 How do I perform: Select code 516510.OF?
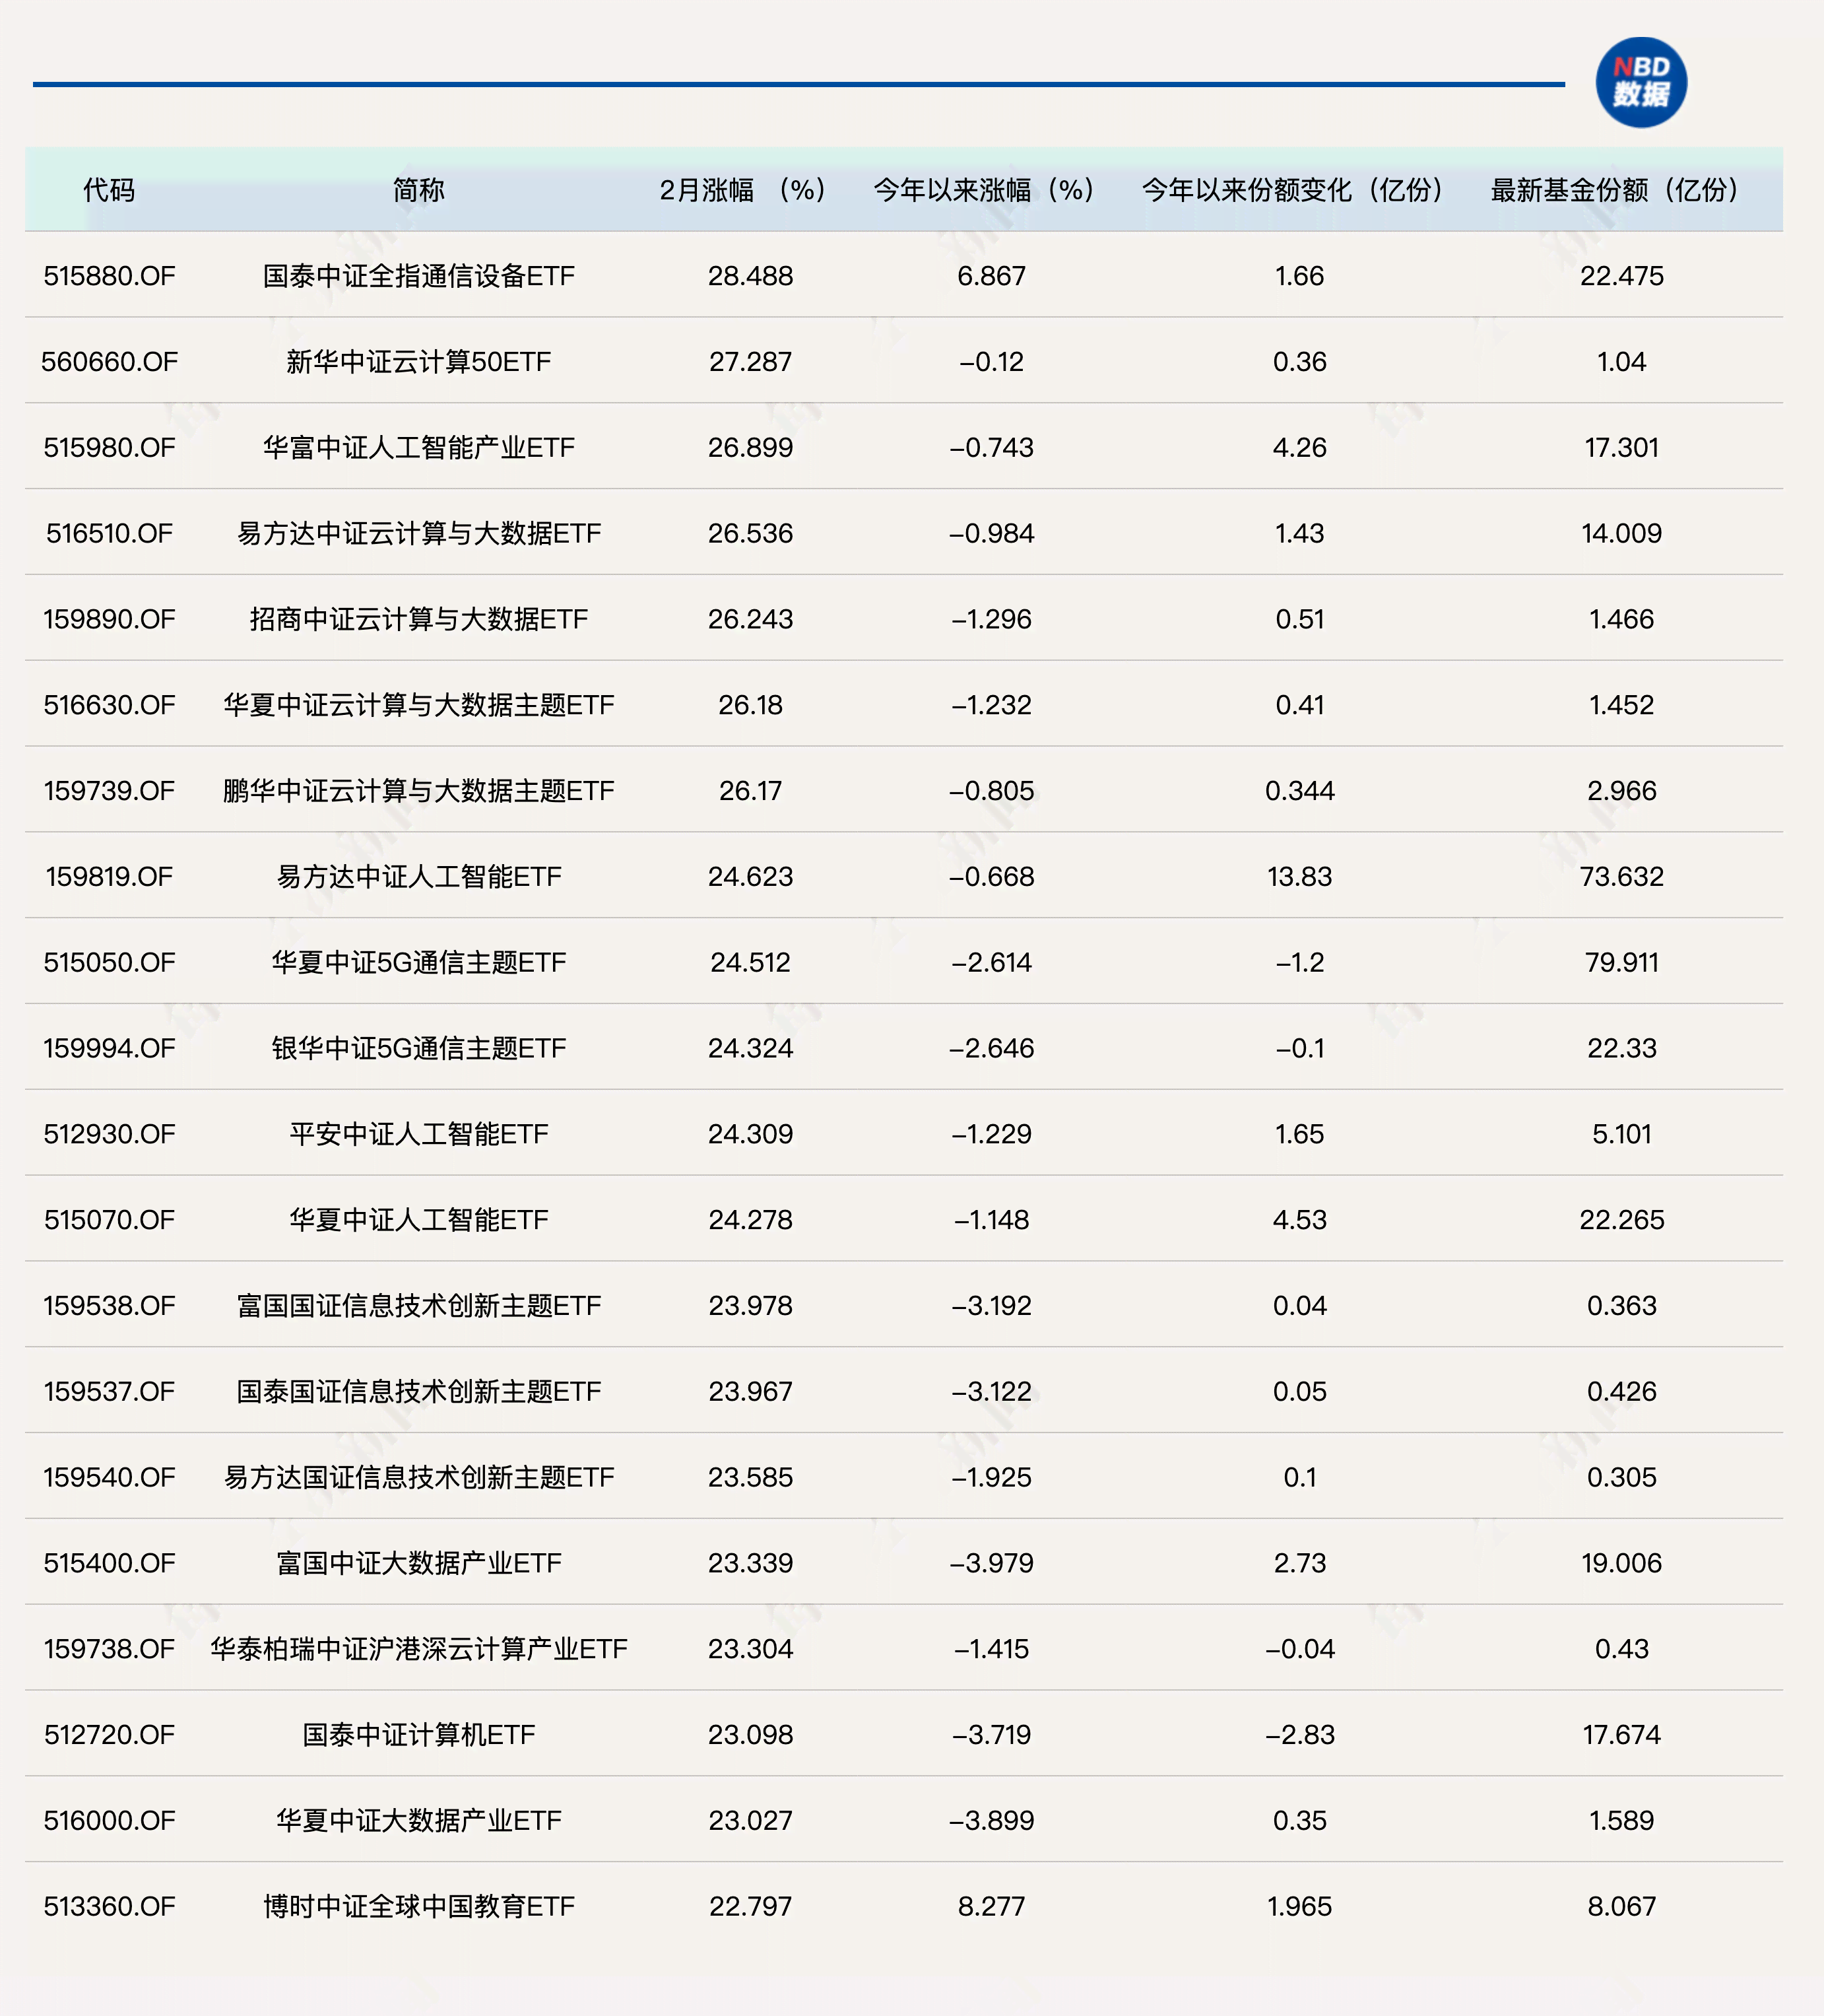point(109,533)
